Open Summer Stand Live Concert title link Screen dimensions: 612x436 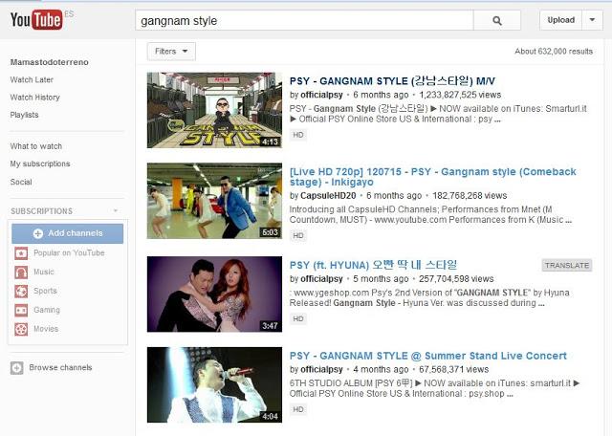click(428, 356)
